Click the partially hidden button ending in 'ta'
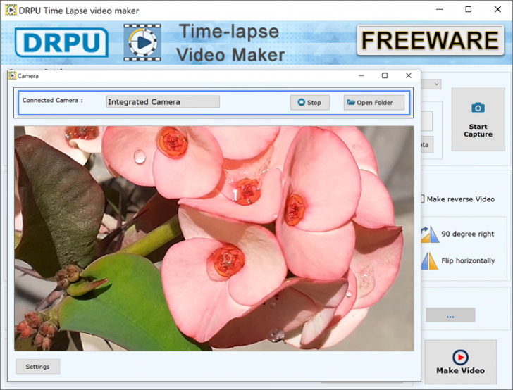The width and height of the screenshot is (513, 390). click(x=426, y=144)
